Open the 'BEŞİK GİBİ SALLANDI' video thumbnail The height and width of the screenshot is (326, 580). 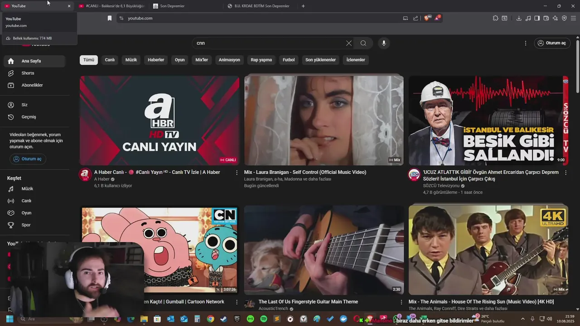488,120
